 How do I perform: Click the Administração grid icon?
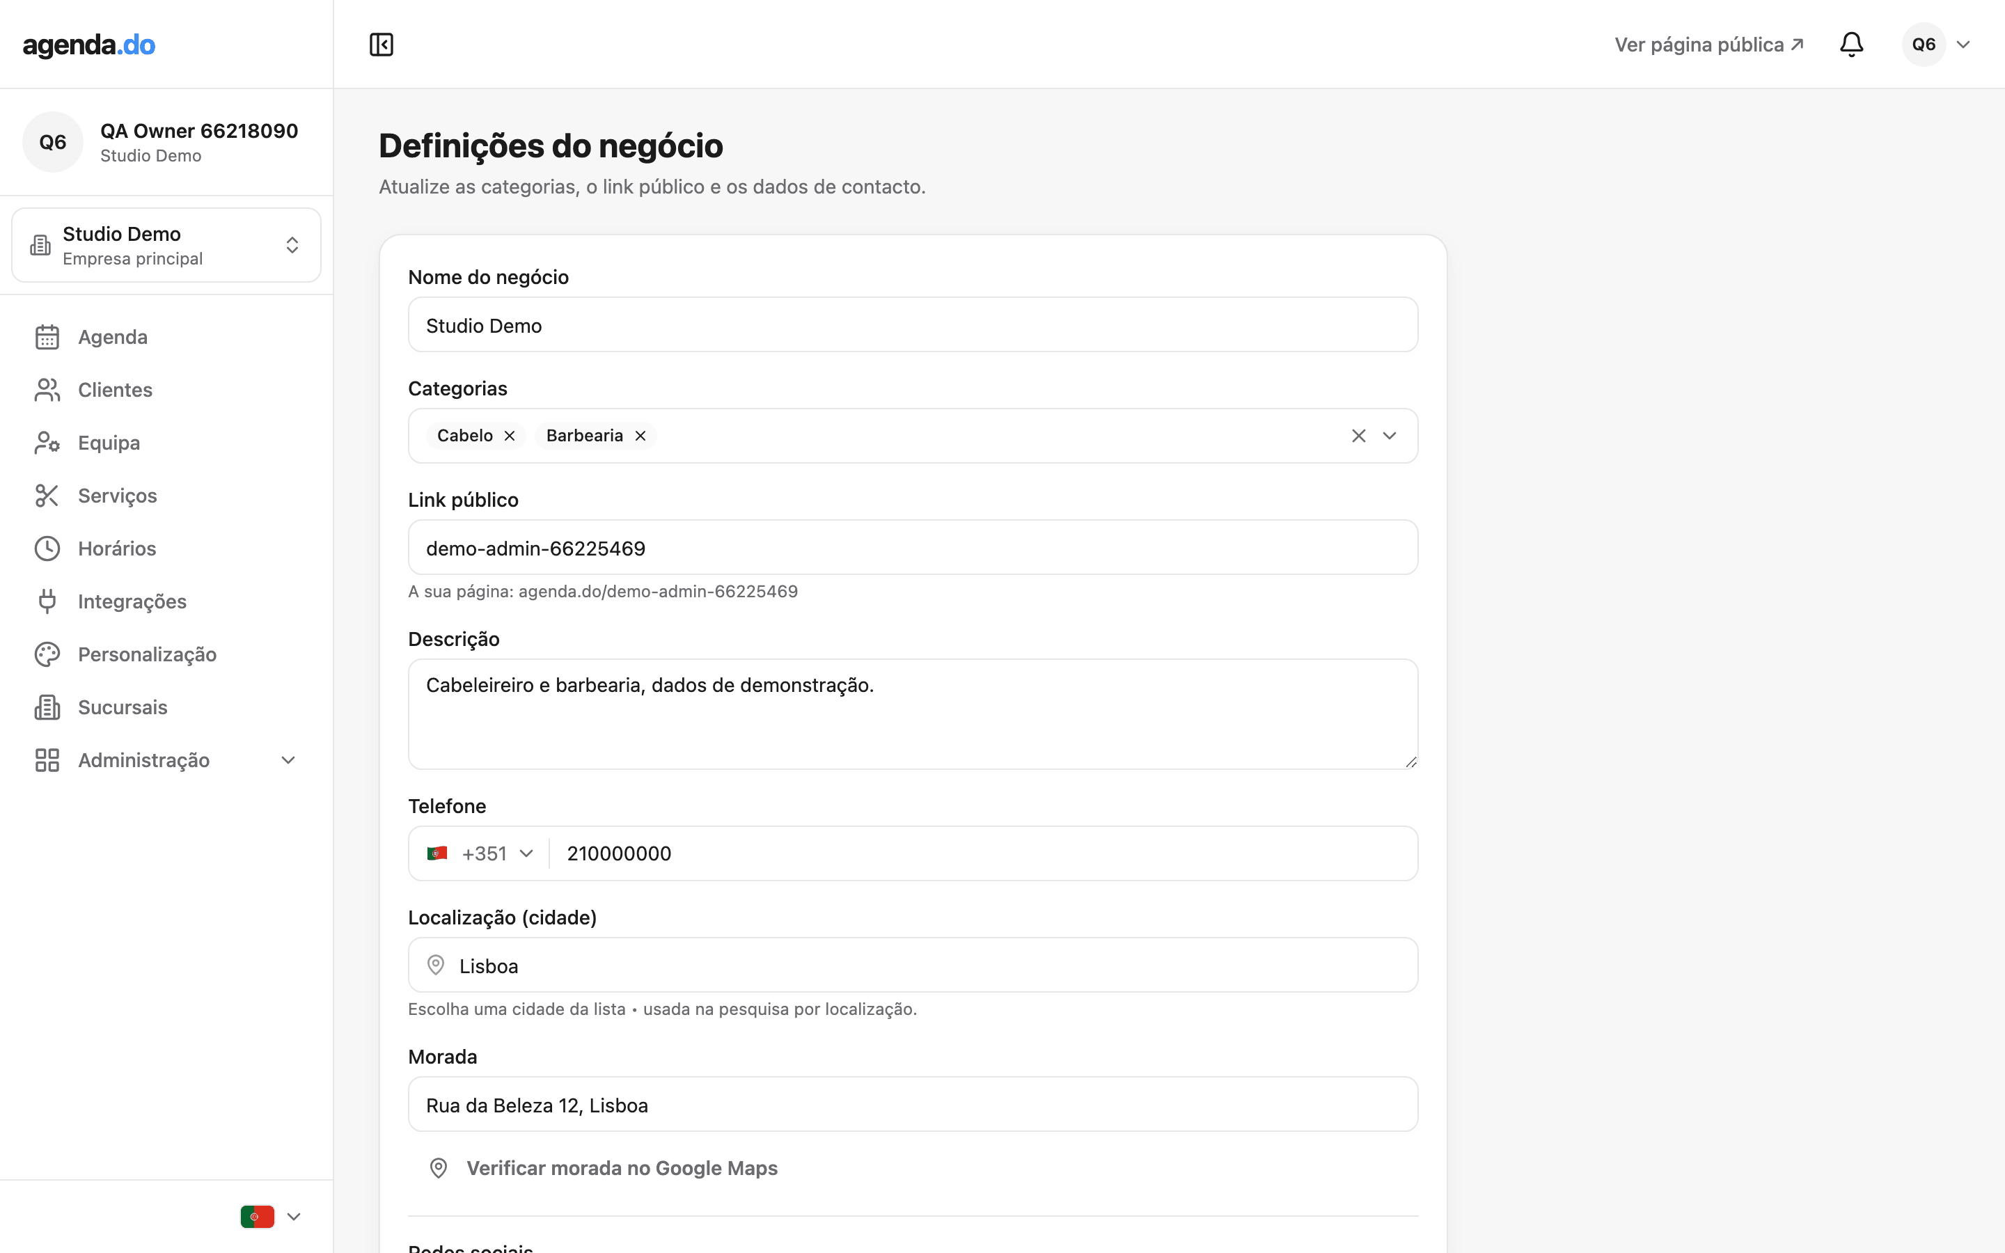(47, 761)
